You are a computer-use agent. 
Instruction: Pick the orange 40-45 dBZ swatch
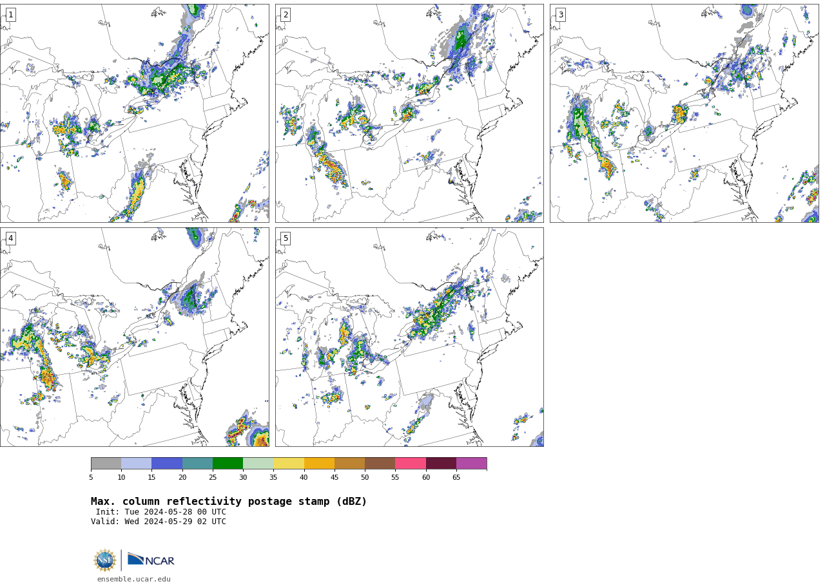click(319, 464)
